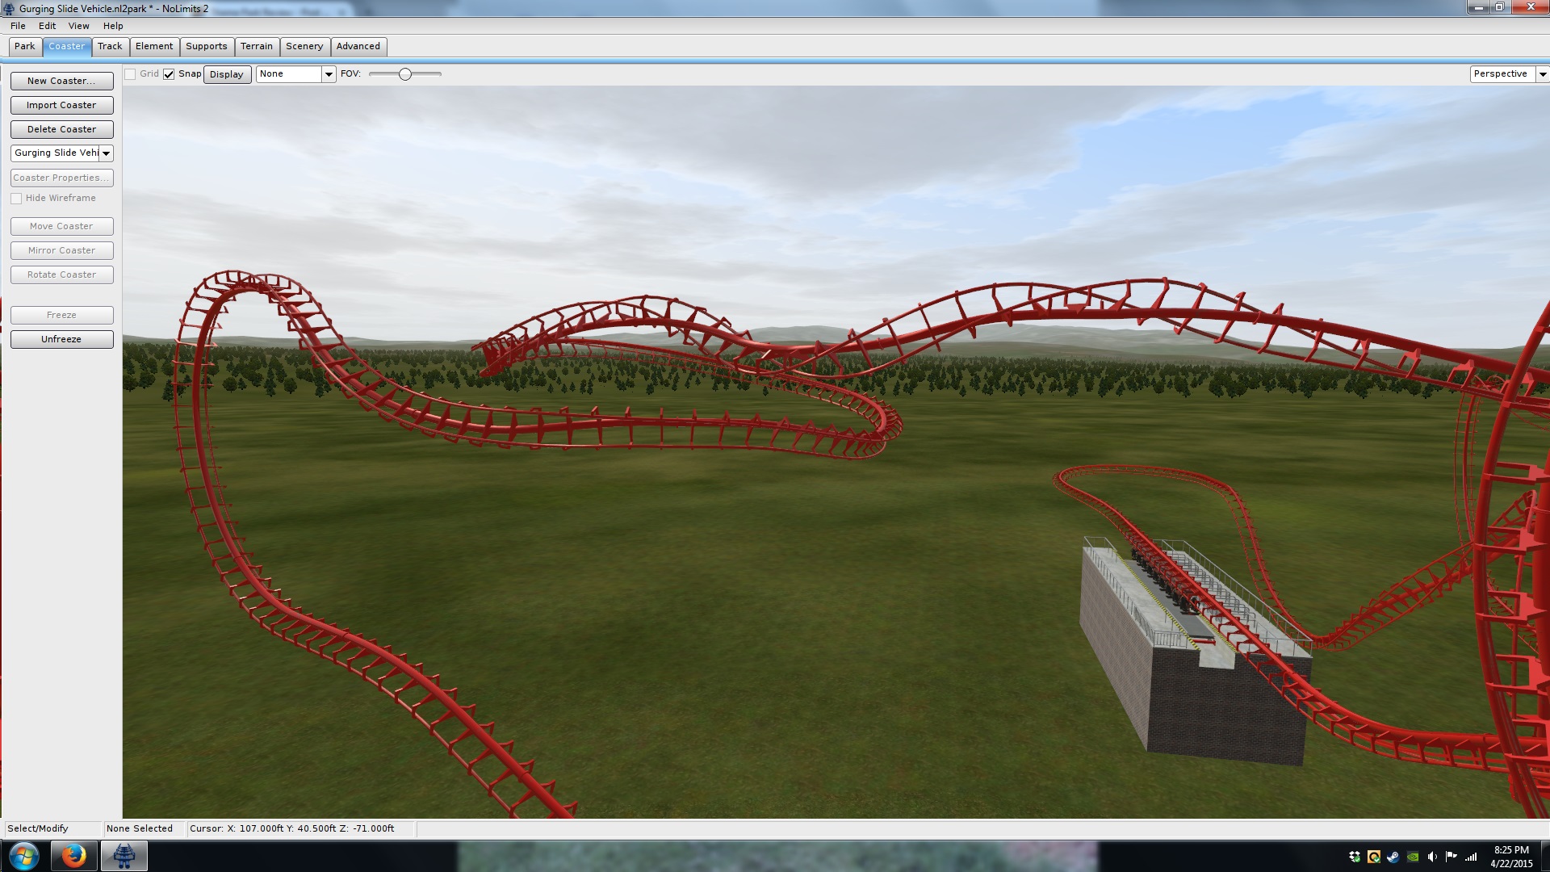
Task: Expand the Gurging Slide Vehicle coaster dropdown
Action: tap(106, 153)
